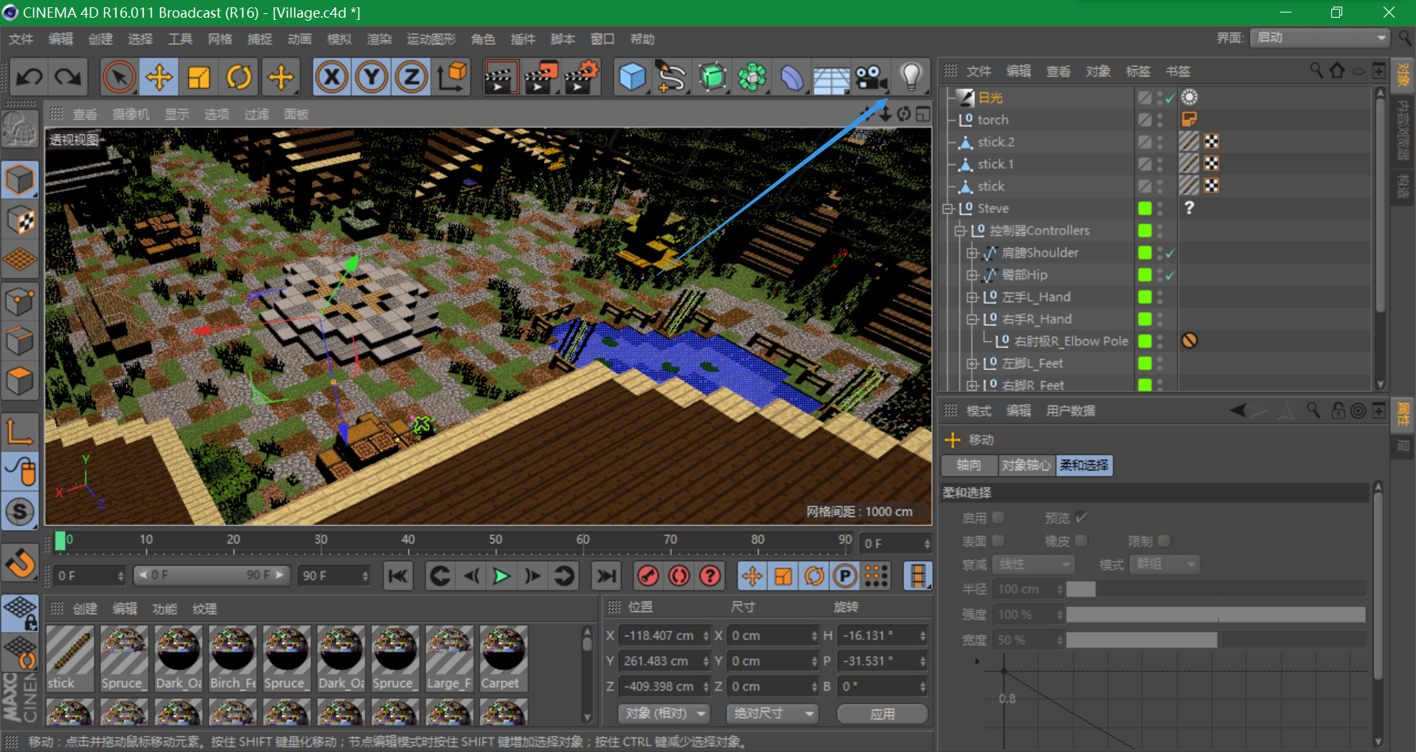Open the array modeling objects icon
This screenshot has width=1416, height=752.
[x=752, y=77]
